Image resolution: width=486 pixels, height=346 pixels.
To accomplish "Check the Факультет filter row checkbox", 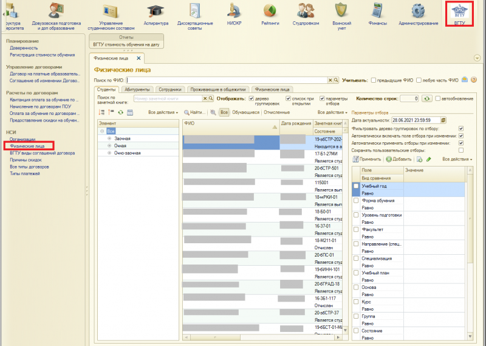I will click(x=356, y=229).
